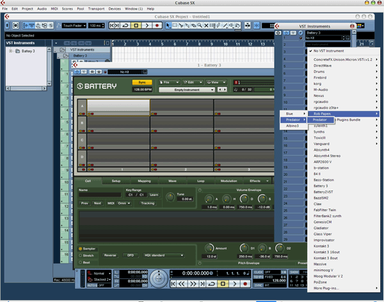
Task: Click the record button in the bottom transport panel
Action: [245, 283]
